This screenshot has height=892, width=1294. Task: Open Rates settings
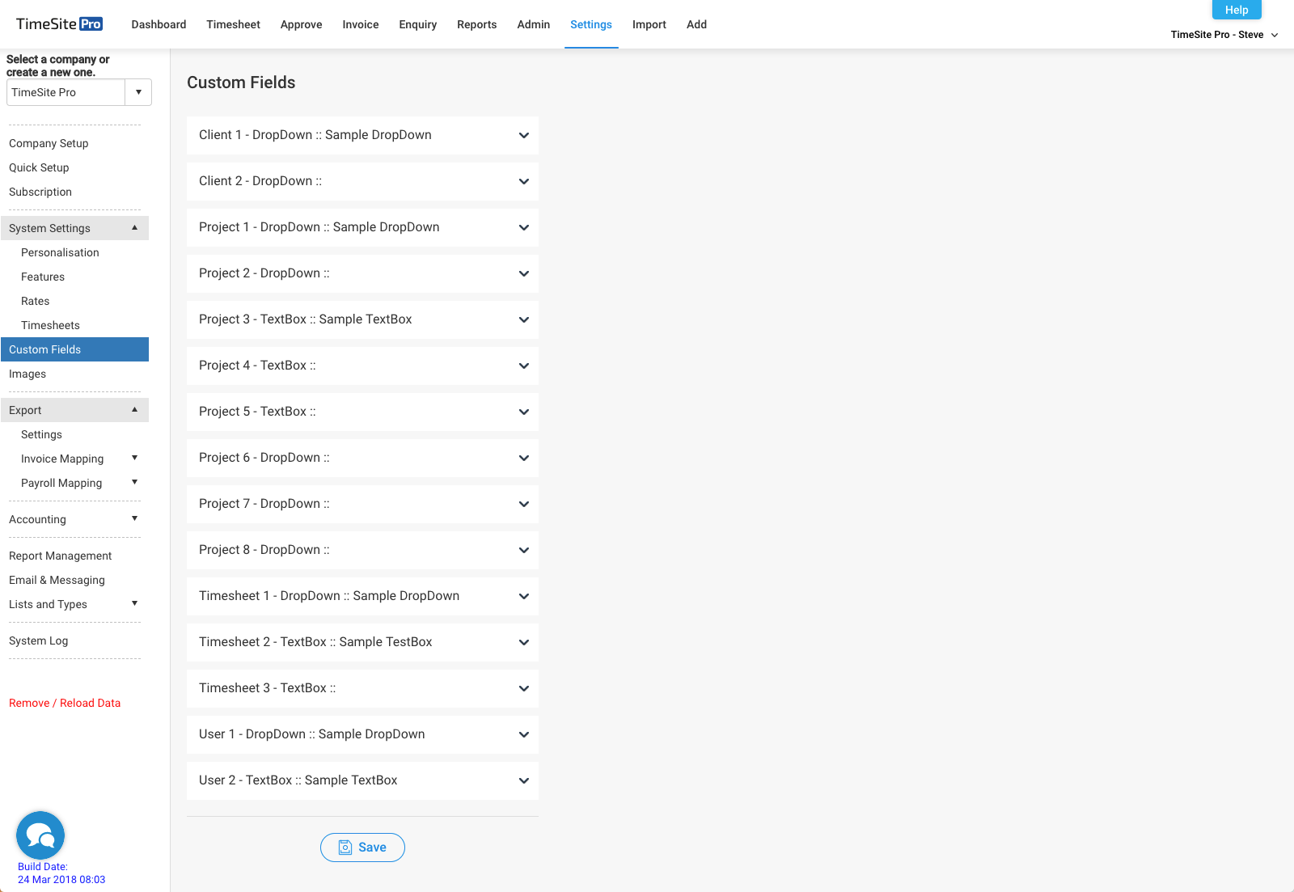[x=36, y=301]
